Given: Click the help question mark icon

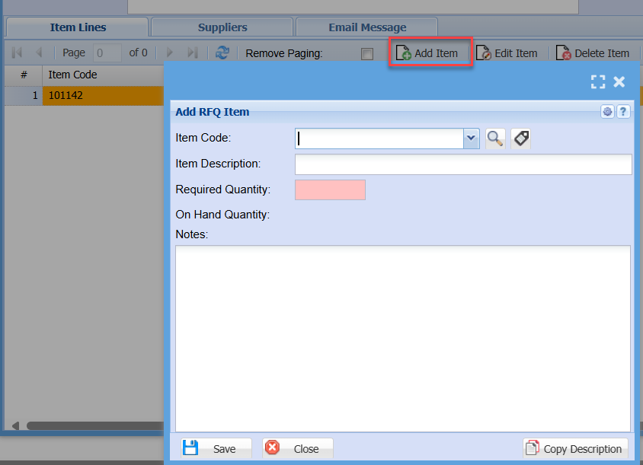Looking at the screenshot, I should [x=623, y=112].
